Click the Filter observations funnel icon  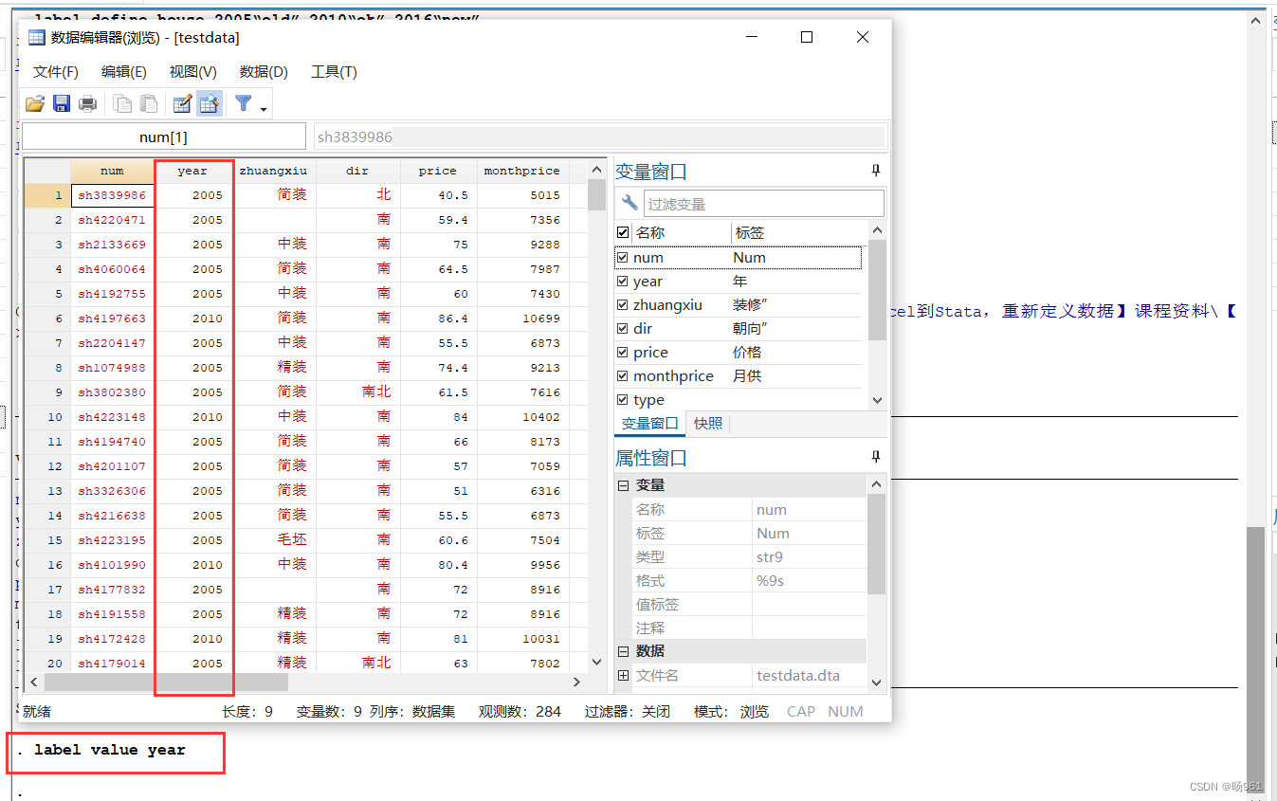point(244,103)
